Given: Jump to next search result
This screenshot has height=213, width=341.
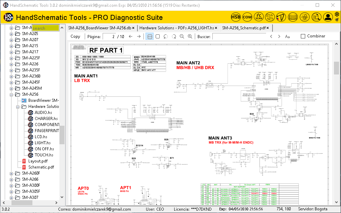Looking at the screenshot, I should click(x=279, y=36).
